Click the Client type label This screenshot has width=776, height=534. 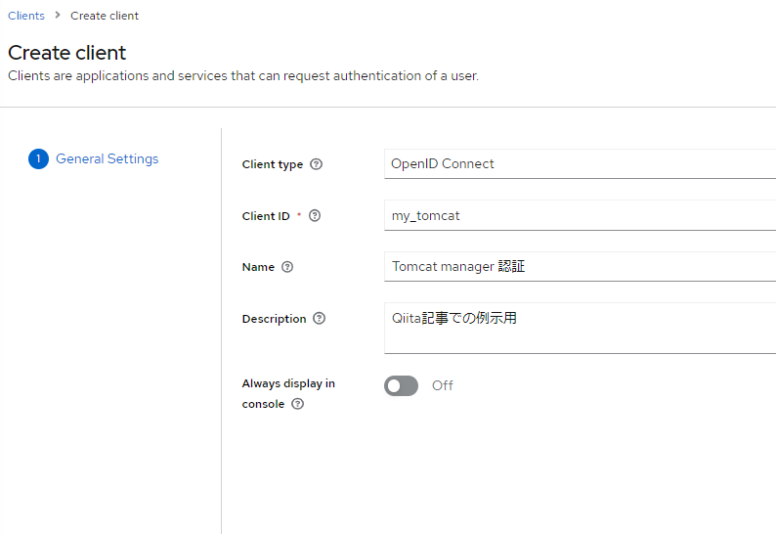click(x=273, y=164)
